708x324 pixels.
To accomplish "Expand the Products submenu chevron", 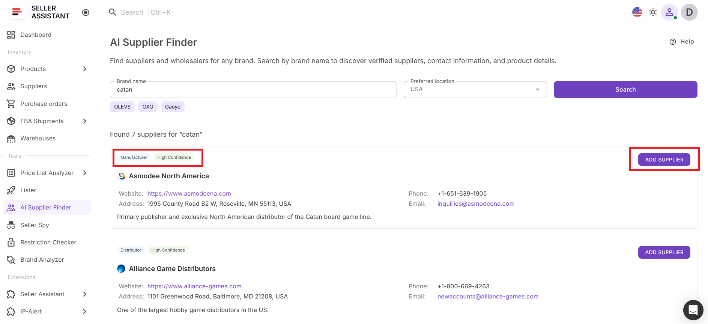I will coord(84,69).
